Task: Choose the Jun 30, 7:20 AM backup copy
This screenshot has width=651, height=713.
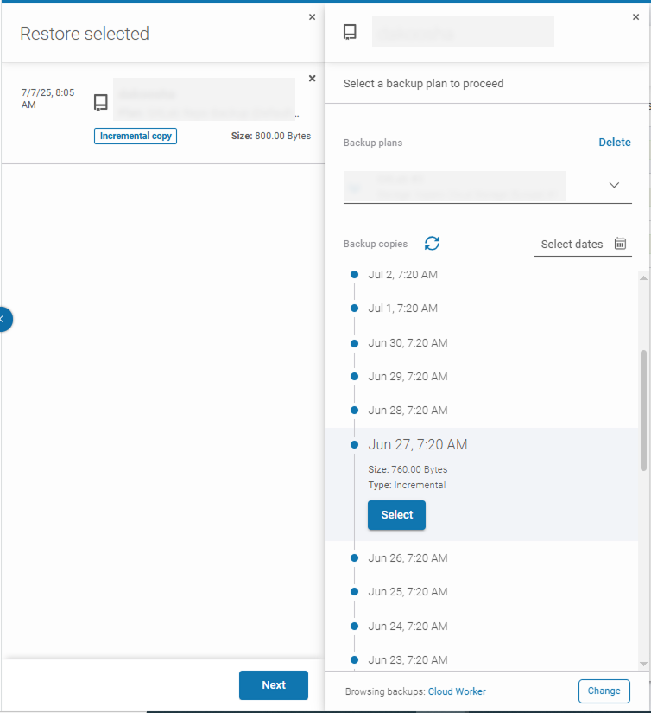Action: [408, 343]
